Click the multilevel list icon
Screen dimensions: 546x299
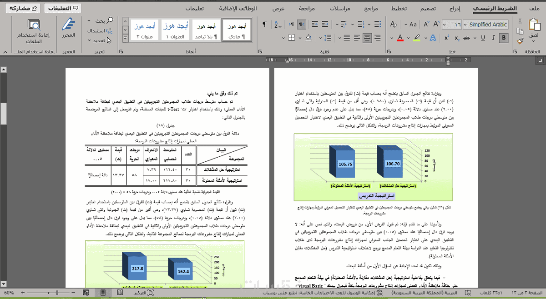344,24
